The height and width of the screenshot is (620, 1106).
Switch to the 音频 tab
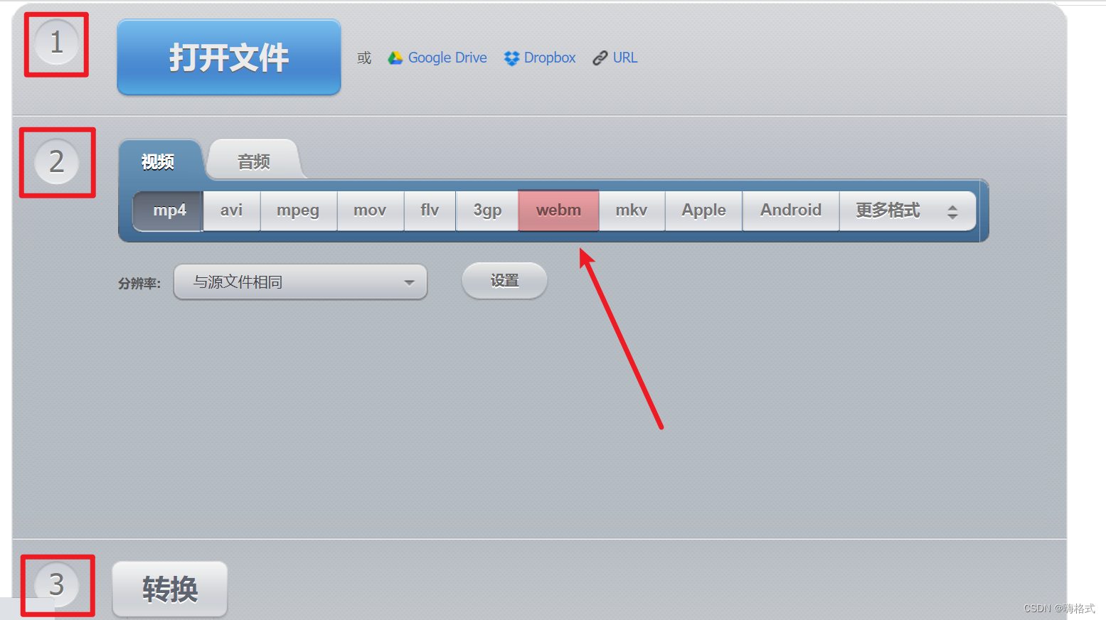(252, 161)
